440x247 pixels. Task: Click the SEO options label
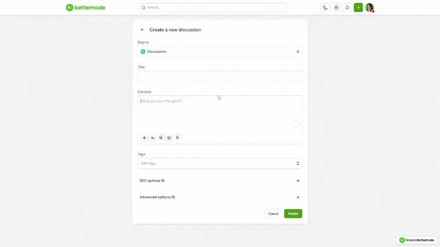coord(150,181)
